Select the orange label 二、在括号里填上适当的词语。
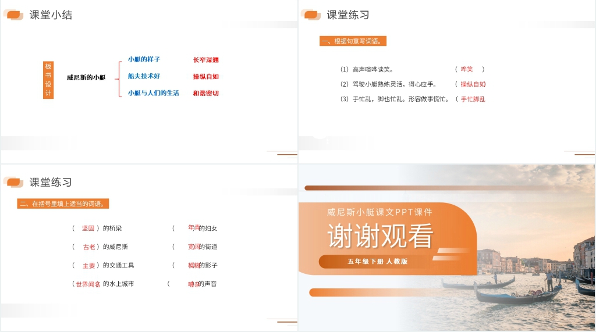The image size is (596, 332). 63,204
